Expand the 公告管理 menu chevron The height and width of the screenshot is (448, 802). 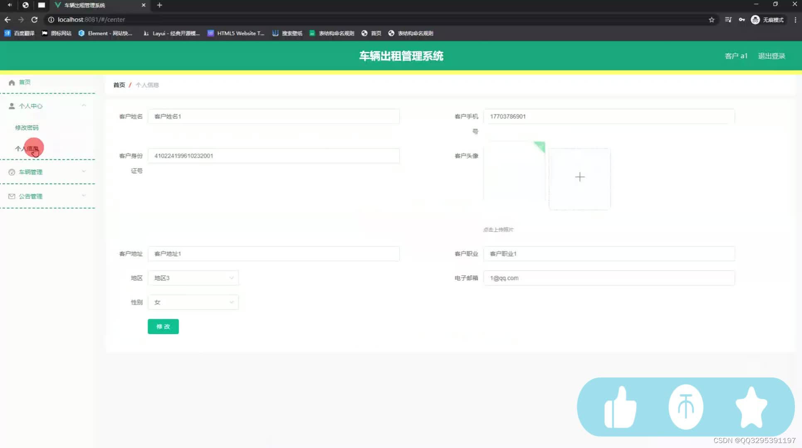84,195
